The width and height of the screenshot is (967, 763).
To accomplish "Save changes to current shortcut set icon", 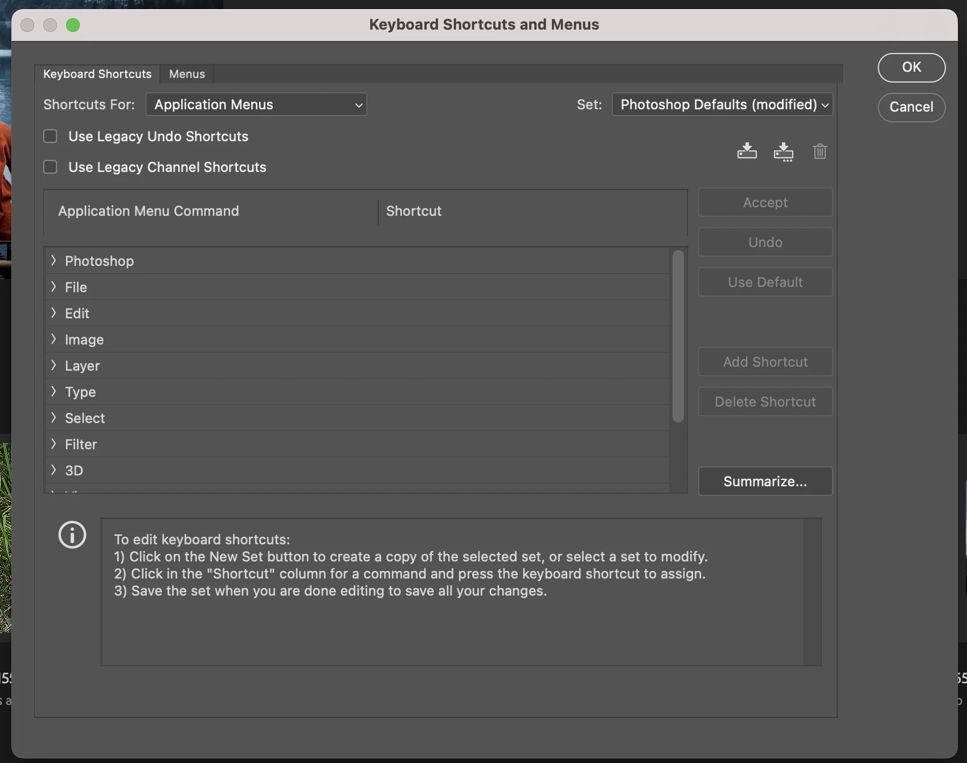I will coord(747,151).
